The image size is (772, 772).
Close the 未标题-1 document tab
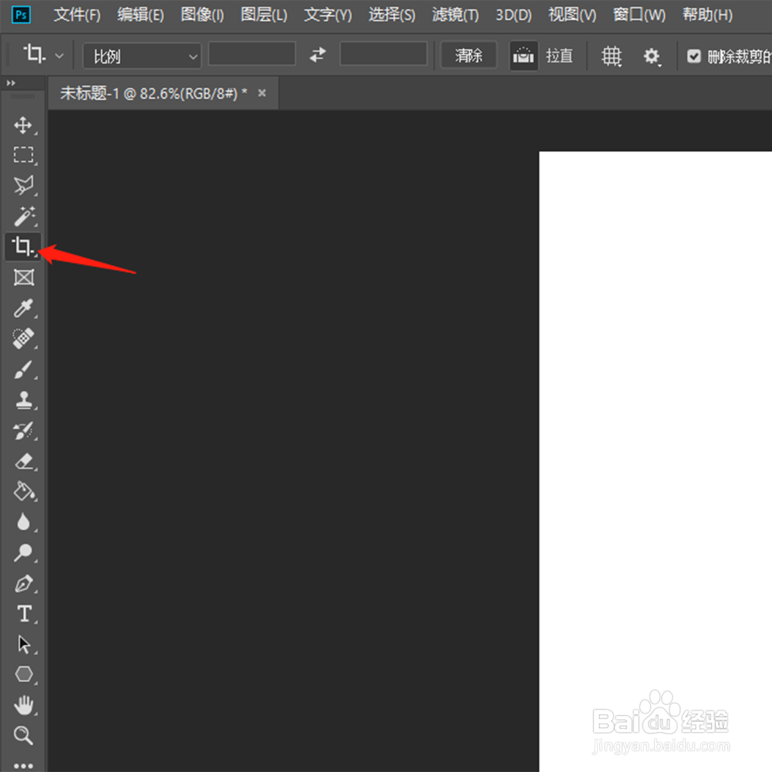click(x=262, y=93)
